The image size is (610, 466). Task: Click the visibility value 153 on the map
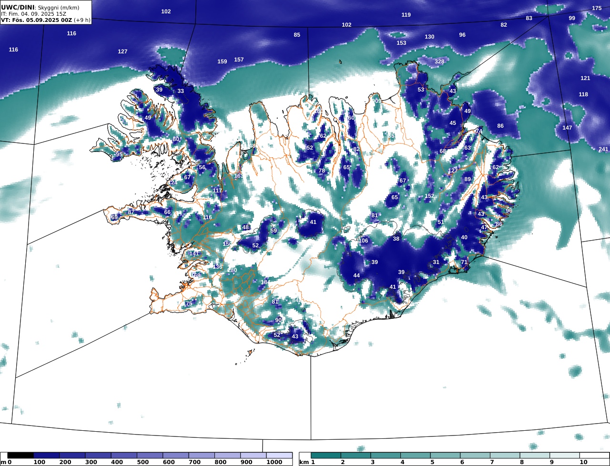tap(401, 43)
